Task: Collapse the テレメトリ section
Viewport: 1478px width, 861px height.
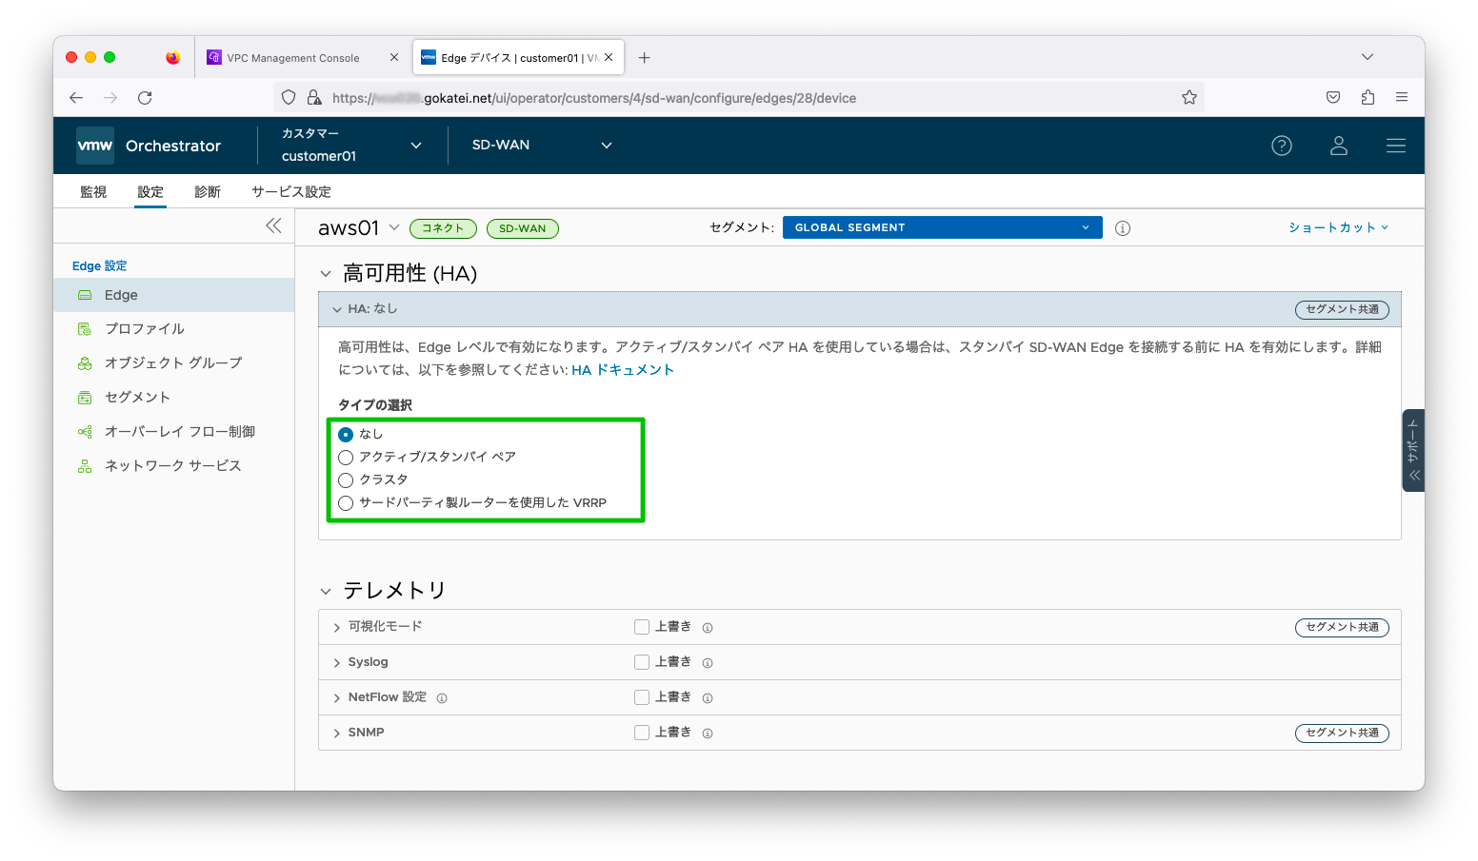Action: 326,592
